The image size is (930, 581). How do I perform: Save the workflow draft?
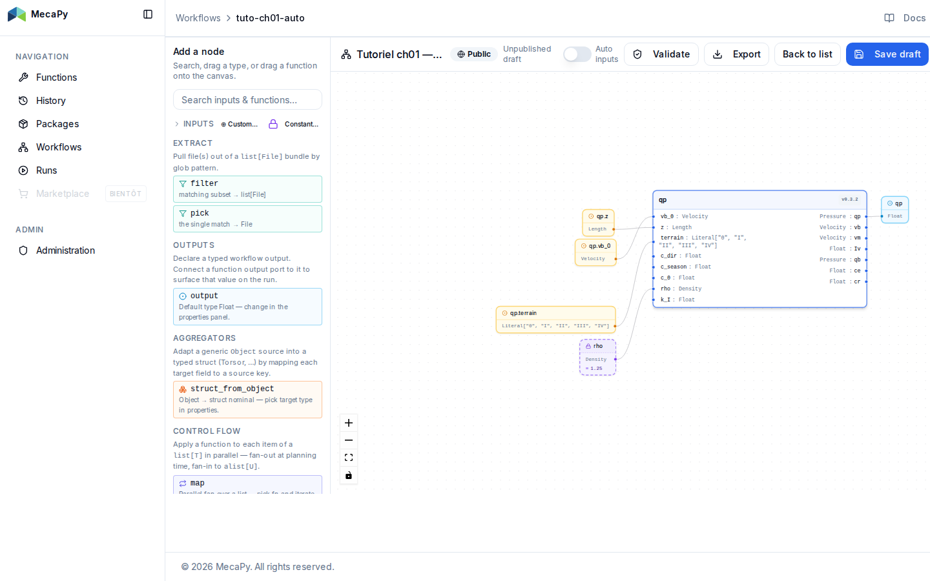tap(887, 54)
